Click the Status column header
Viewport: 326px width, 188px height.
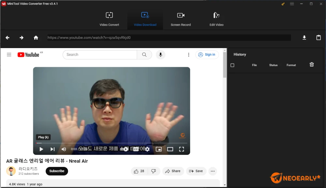pyautogui.click(x=274, y=65)
